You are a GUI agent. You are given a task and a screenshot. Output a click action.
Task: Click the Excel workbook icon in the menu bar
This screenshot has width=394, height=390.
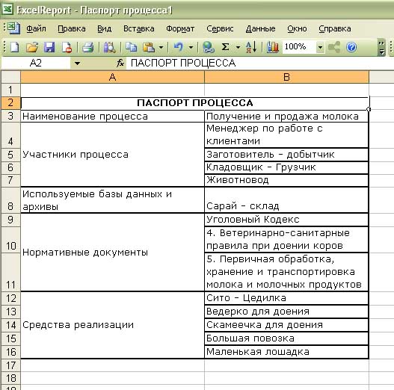point(13,28)
